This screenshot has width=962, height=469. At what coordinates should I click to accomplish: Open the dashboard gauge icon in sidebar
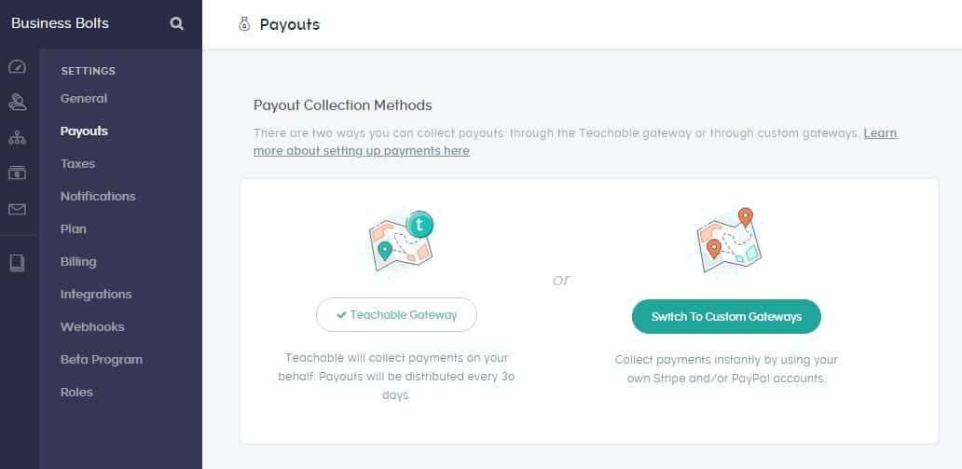coord(17,67)
